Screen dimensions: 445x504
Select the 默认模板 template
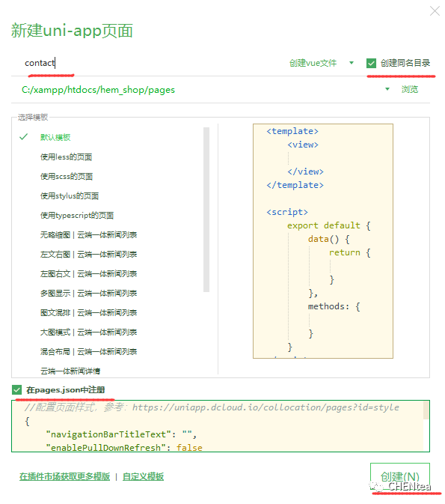[x=55, y=138]
